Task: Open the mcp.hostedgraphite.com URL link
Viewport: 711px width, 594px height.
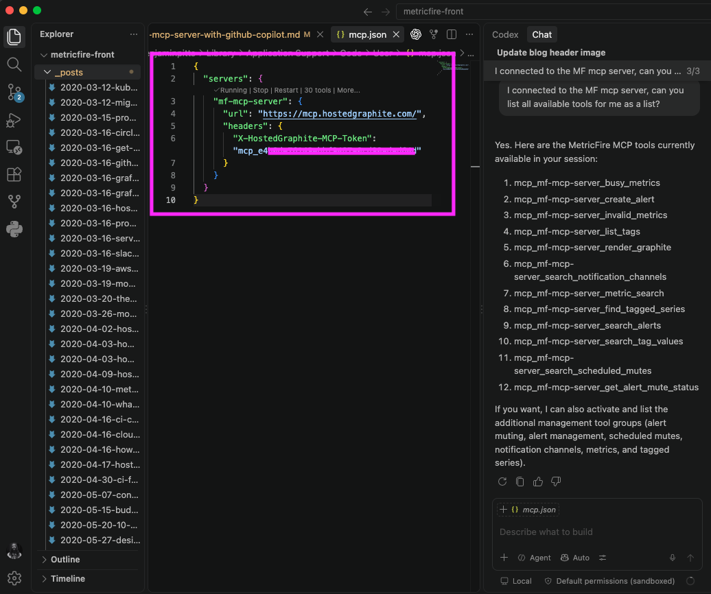Action: (340, 114)
